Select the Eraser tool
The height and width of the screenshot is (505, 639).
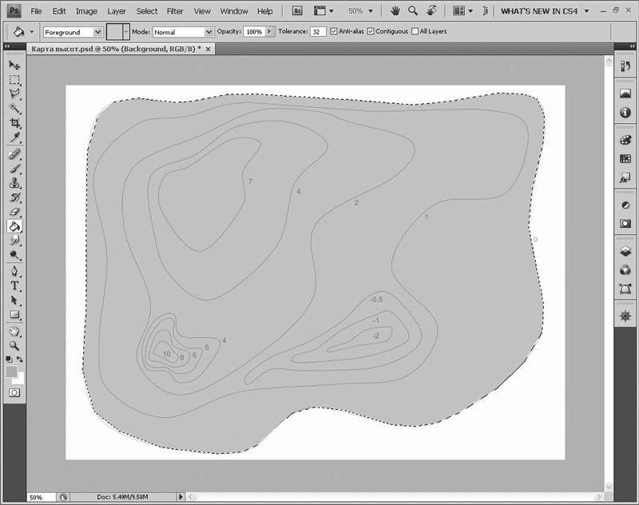tap(14, 212)
